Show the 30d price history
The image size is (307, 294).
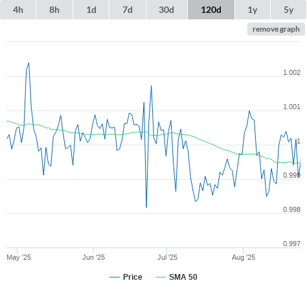tap(166, 10)
